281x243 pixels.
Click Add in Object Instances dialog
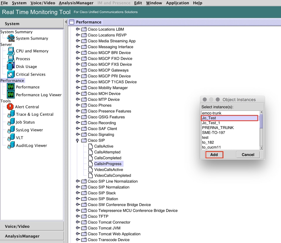pos(214,155)
